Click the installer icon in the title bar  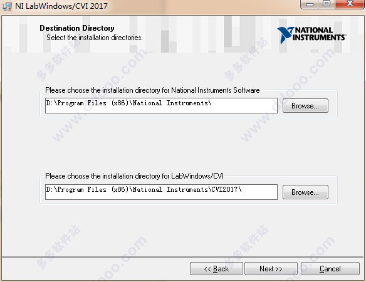(6, 6)
